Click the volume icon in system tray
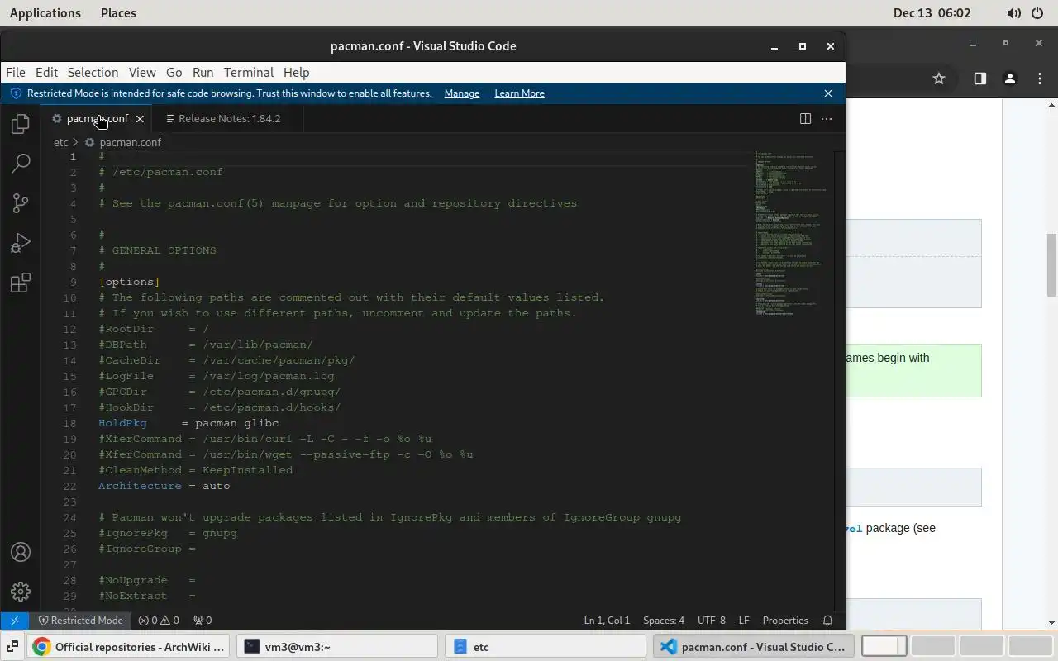 [1014, 13]
